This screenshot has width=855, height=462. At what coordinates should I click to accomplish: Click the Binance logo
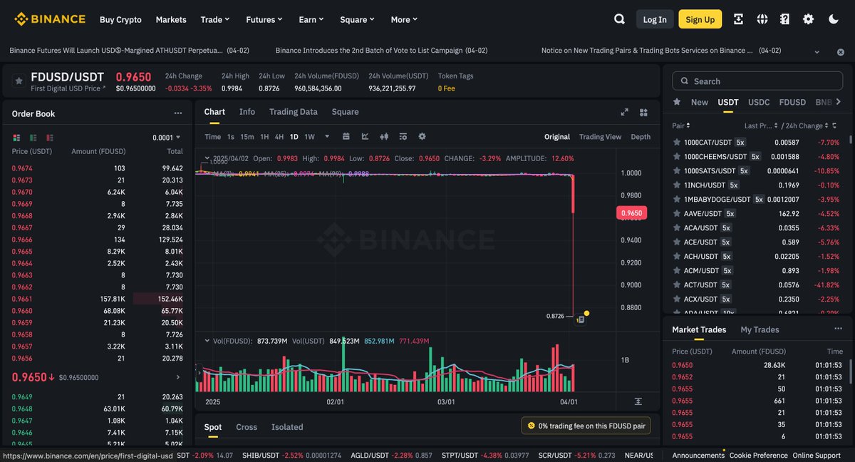pos(50,19)
